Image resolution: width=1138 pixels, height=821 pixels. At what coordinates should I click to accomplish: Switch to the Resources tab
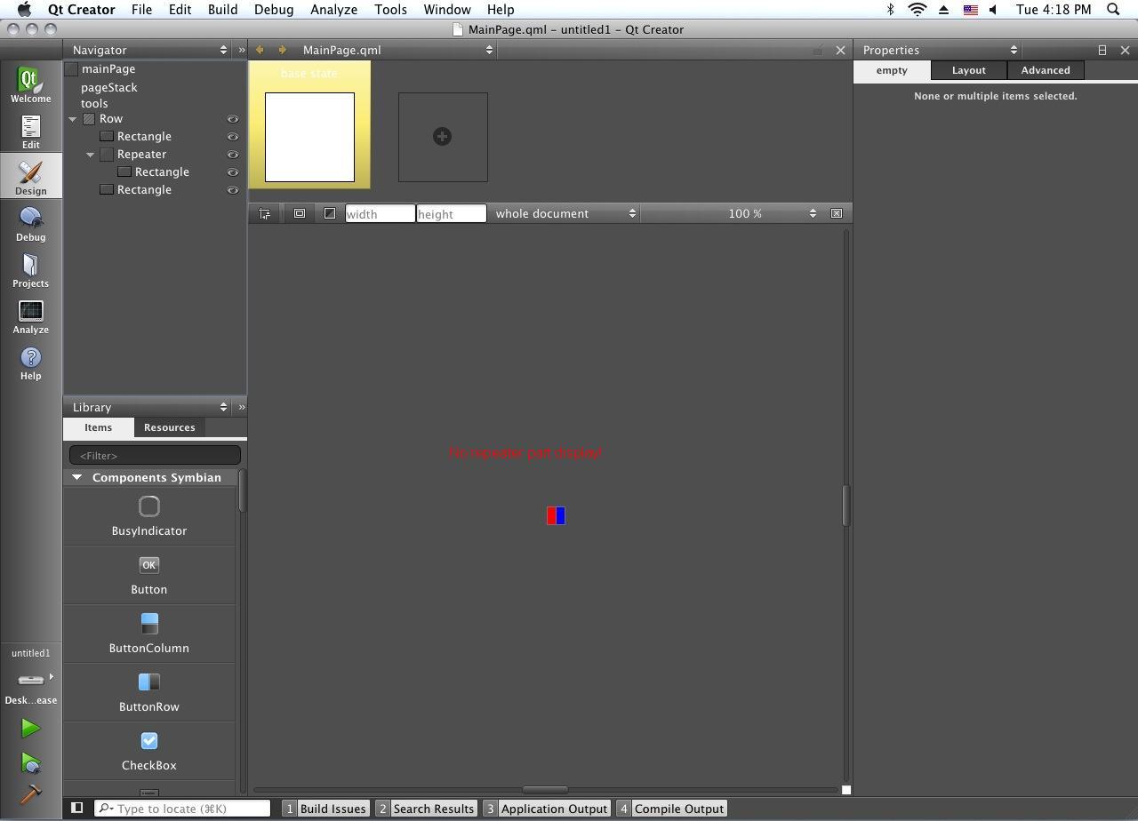169,427
